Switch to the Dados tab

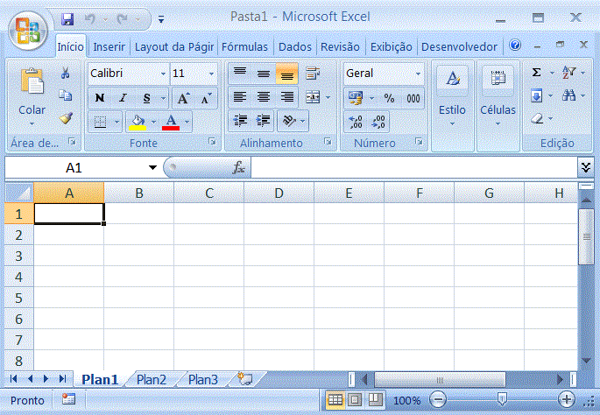click(x=294, y=47)
